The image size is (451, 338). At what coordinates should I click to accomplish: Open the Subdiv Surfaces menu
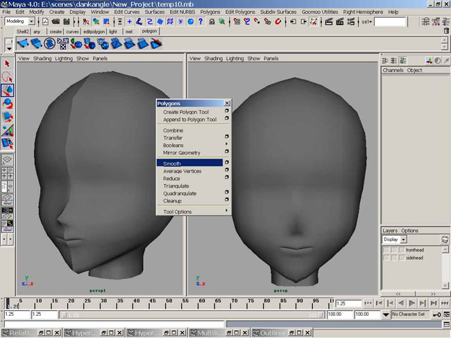click(x=278, y=12)
